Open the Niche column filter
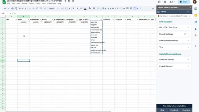 [x=53, y=19]
